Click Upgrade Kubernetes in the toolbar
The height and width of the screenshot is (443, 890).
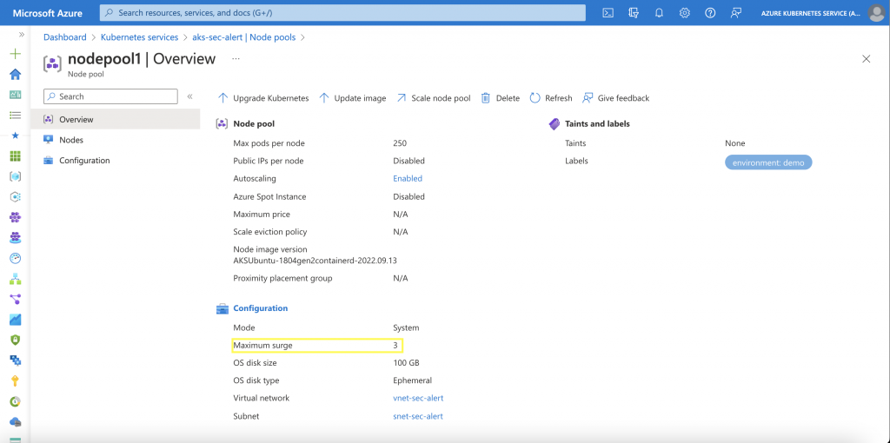(x=263, y=98)
